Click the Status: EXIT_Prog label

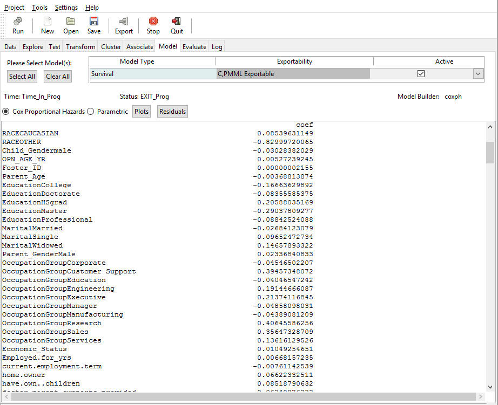(x=144, y=97)
